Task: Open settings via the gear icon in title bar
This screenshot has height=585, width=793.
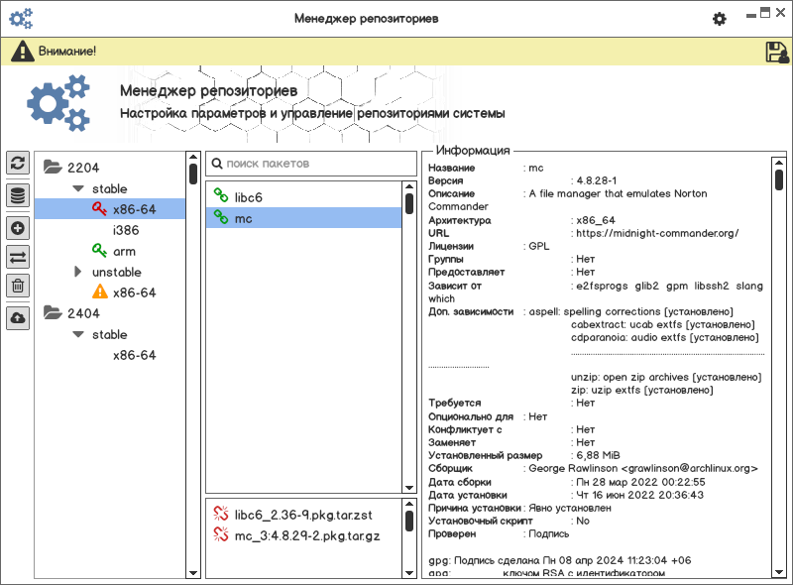Action: point(720,19)
